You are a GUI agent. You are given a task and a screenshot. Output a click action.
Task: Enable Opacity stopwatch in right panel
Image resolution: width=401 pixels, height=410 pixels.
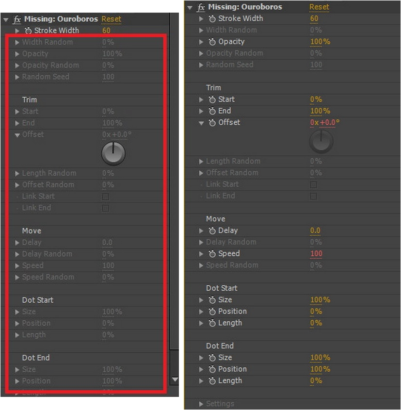click(x=212, y=42)
